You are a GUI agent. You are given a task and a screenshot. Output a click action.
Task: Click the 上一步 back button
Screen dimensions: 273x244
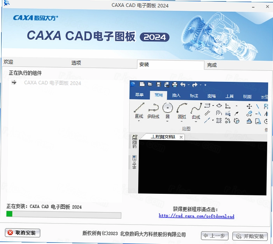pyautogui.click(x=215, y=236)
